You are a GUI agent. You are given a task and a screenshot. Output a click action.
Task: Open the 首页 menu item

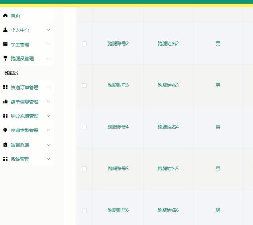[x=15, y=16]
